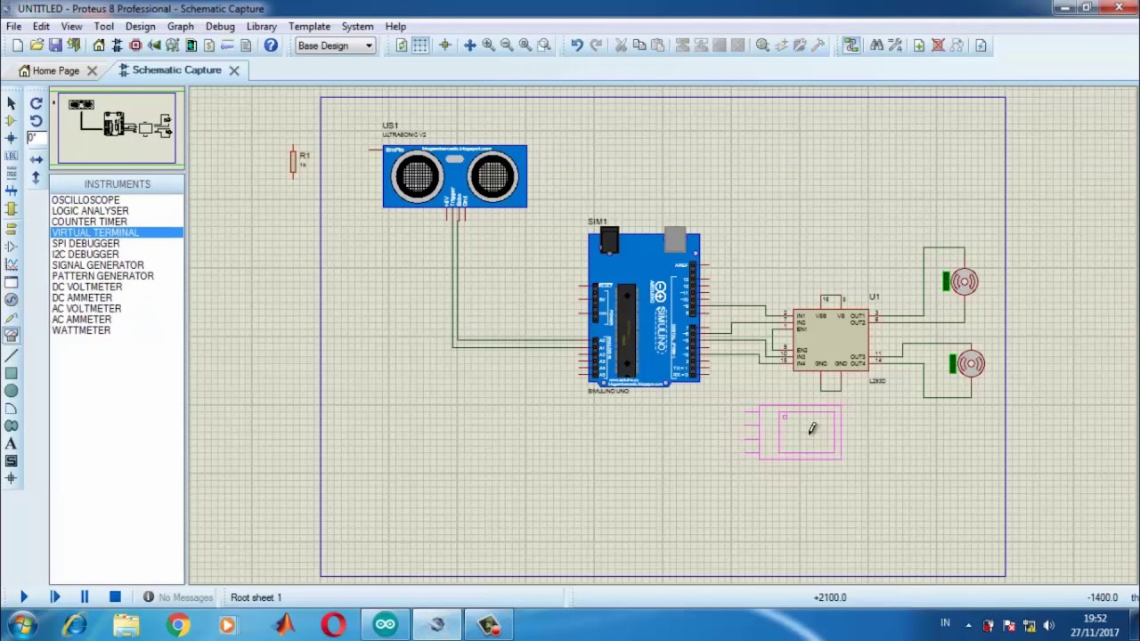
Task: Click the Search binoculars icon
Action: tap(877, 45)
